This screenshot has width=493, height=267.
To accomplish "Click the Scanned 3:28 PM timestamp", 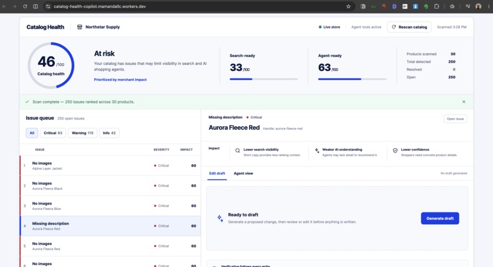I will 451,27.
